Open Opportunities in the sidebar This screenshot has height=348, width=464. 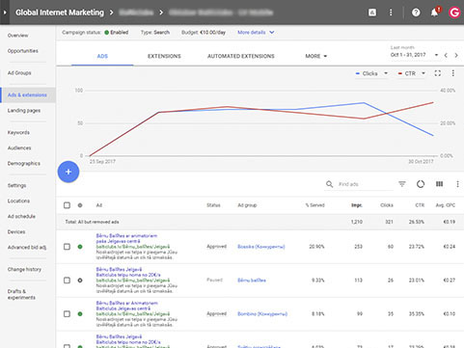[23, 51]
